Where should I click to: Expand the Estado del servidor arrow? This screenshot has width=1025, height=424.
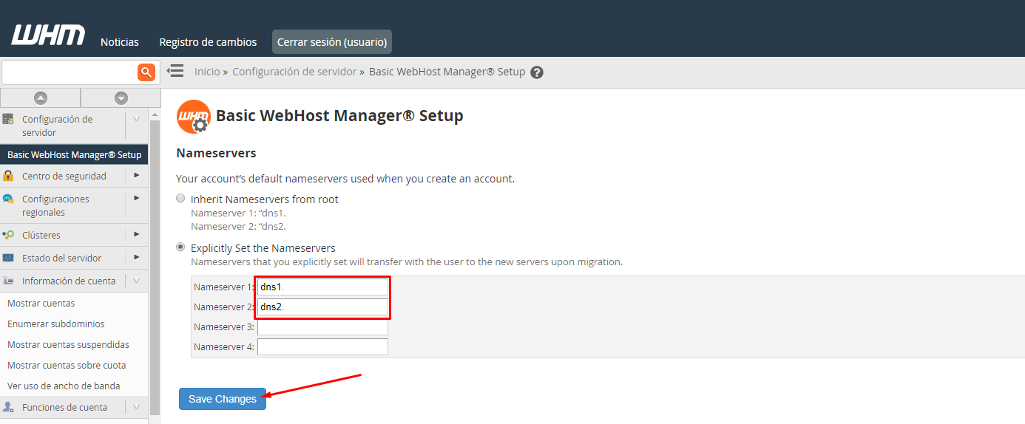(136, 258)
